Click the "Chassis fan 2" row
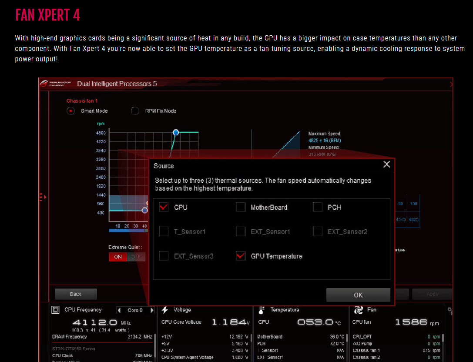Screen dimensions: 473x362 (396, 358)
